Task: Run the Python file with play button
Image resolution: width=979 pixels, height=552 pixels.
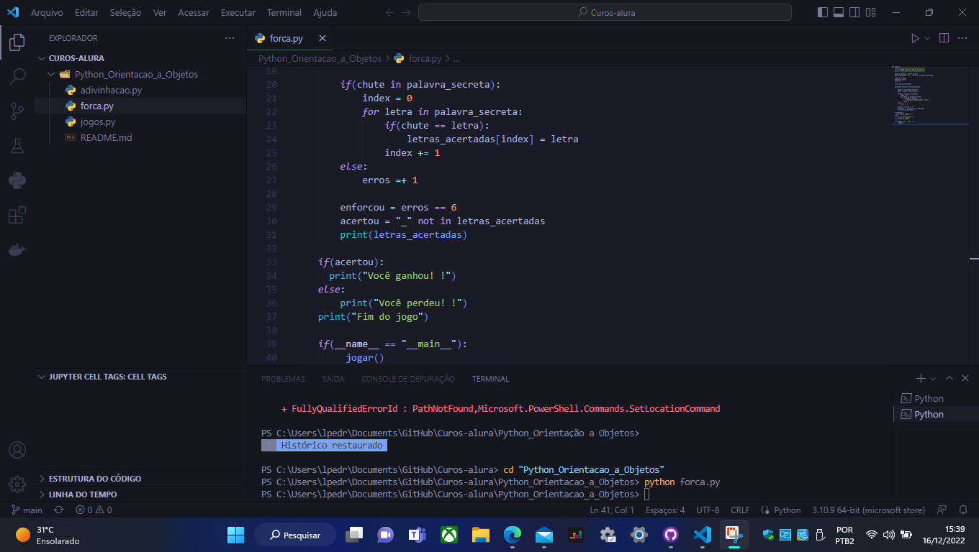Action: [x=915, y=38]
